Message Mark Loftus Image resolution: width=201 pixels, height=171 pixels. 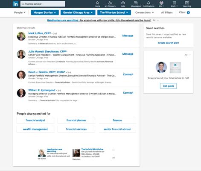(x=128, y=35)
